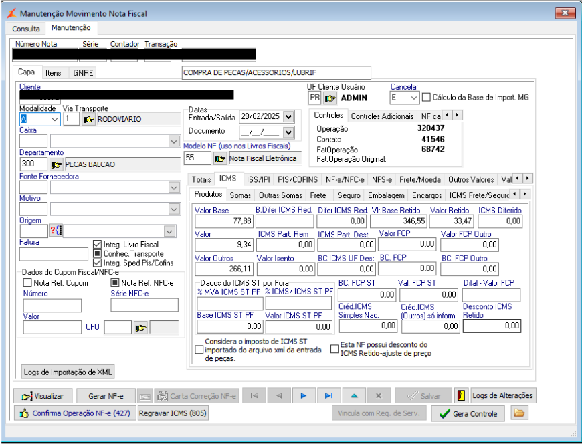Click the Via Transporte lookup hand icon
Image resolution: width=582 pixels, height=444 pixels.
click(88, 120)
